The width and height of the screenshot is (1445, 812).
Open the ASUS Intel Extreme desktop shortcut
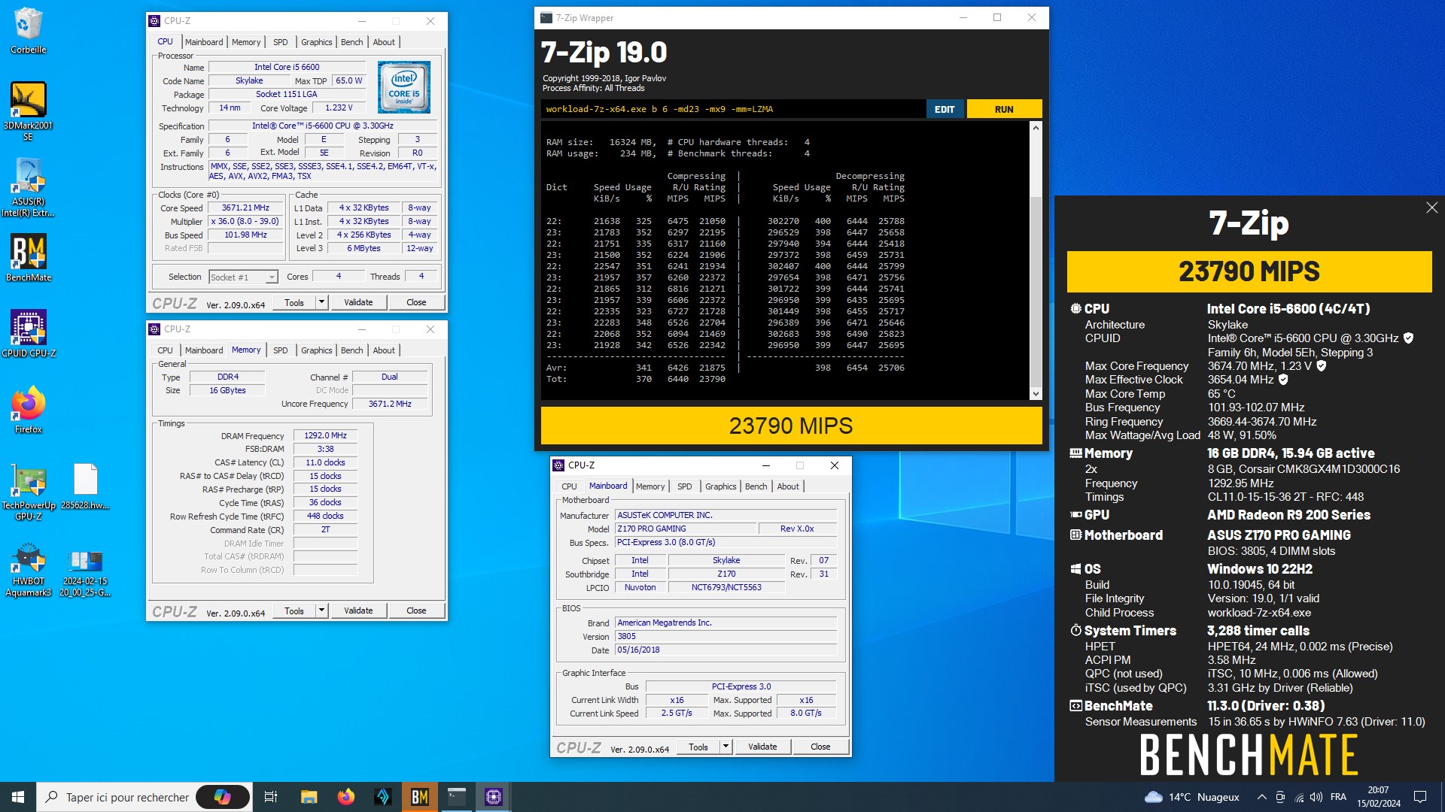[28, 188]
